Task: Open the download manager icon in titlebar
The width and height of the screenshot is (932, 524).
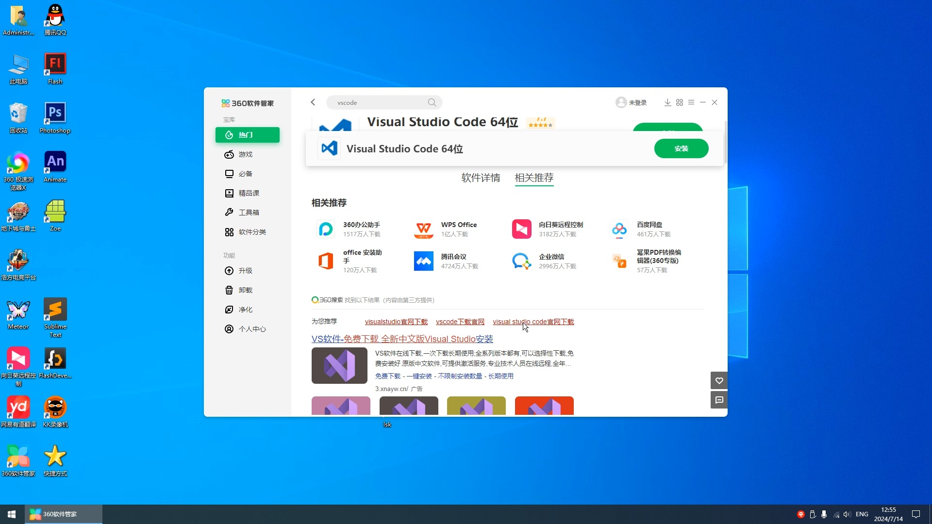Action: point(667,102)
